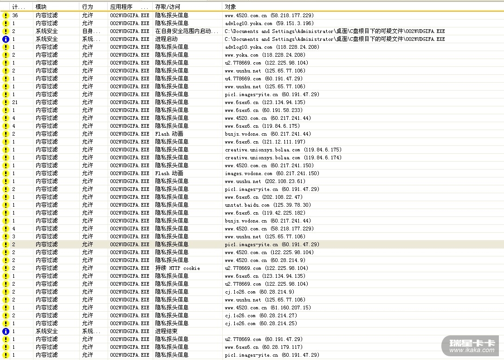
Task: Click the blue info icon of 进程结束 row
Action: click(x=6, y=331)
